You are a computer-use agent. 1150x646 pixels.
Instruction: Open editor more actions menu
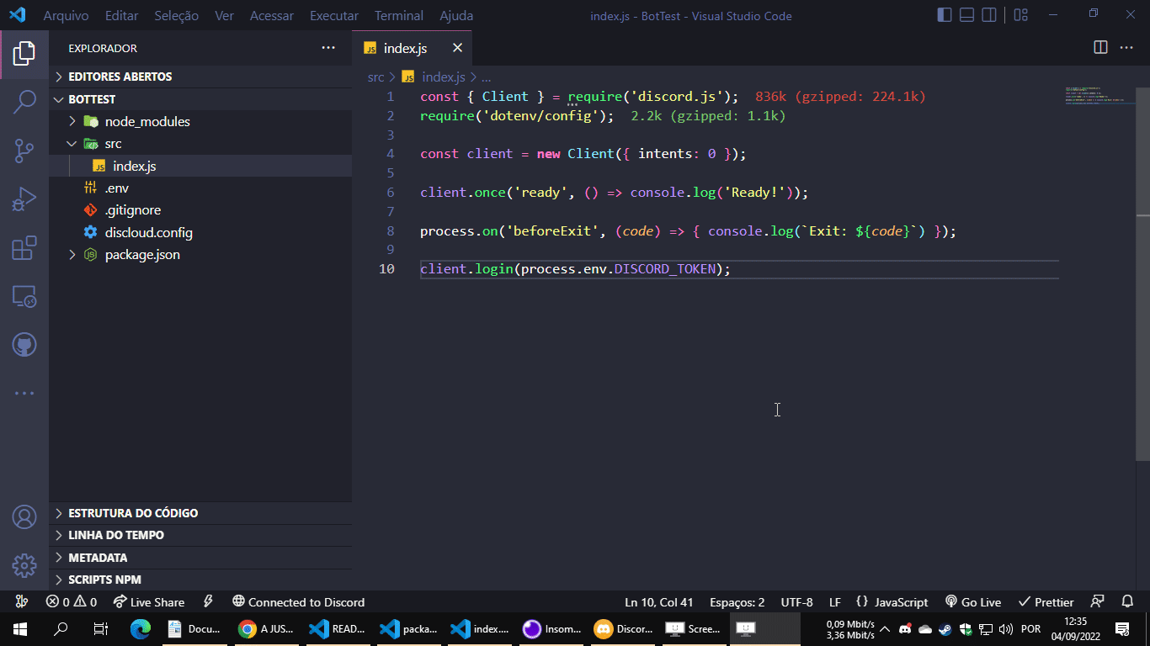(x=1126, y=48)
